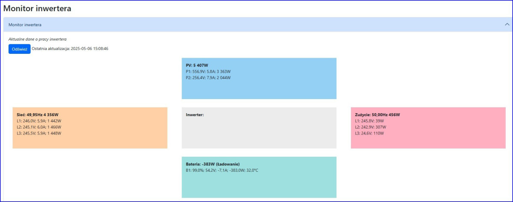Click grid phase L3 line showing 1 448W
The image size is (513, 202).
(x=38, y=133)
